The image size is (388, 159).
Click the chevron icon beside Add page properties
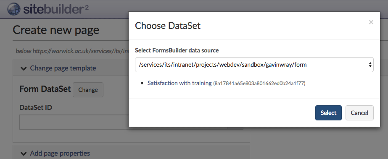point(24,154)
